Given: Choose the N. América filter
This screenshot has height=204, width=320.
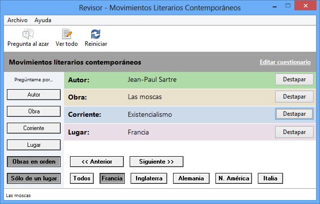Looking at the screenshot, I should [234, 178].
